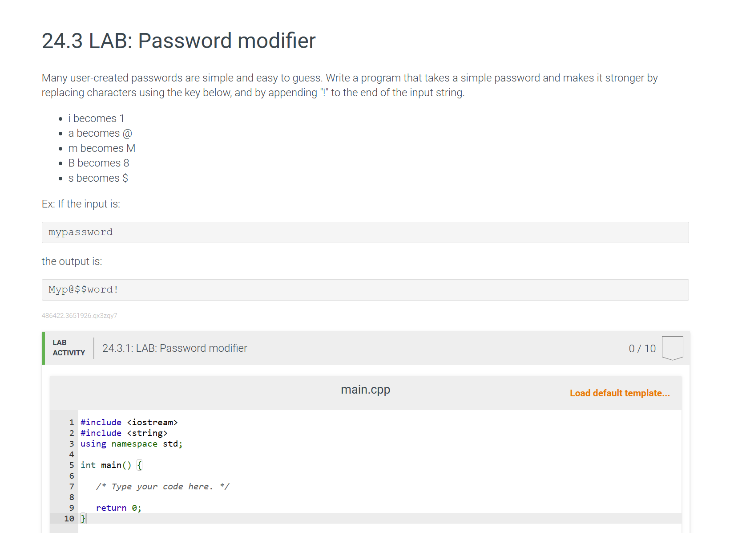Click the return 0 statement

pyautogui.click(x=118, y=508)
